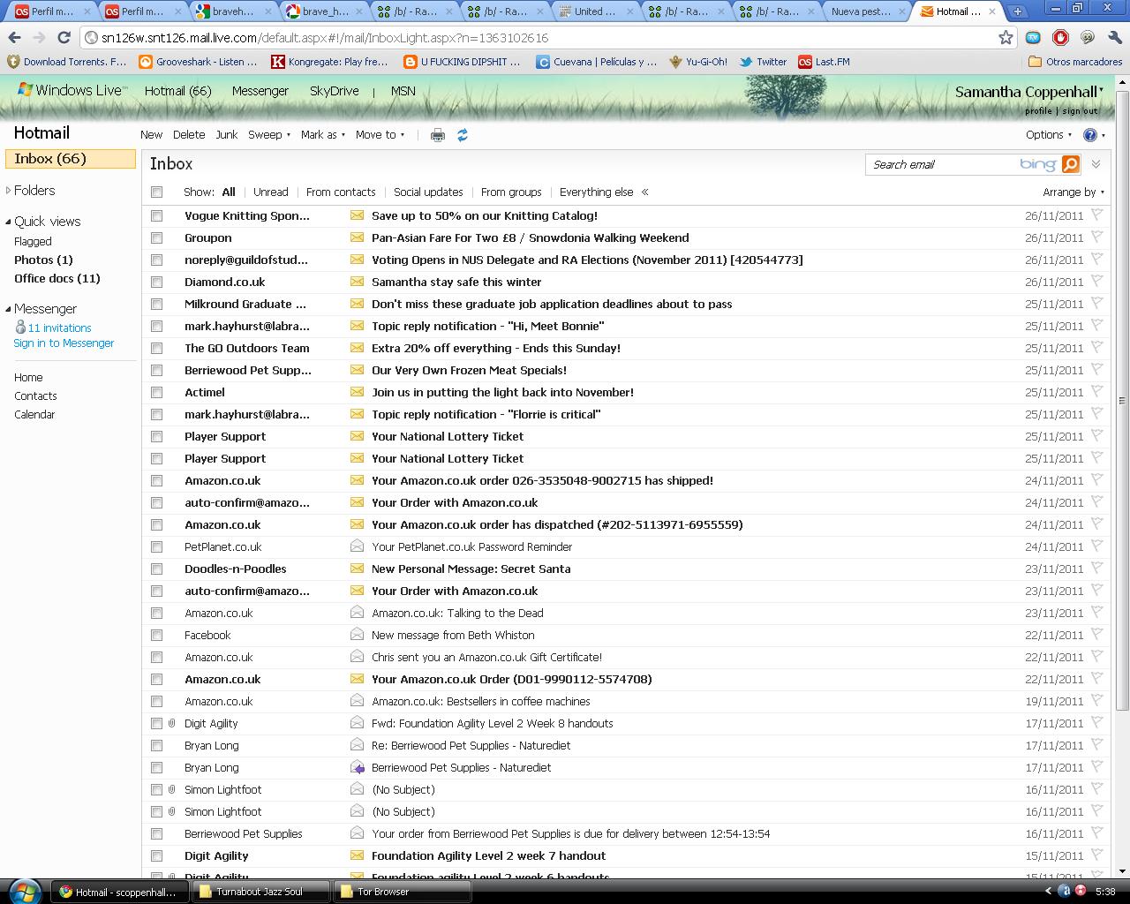
Task: Click unread envelope icon for Groupon message
Action: point(357,237)
